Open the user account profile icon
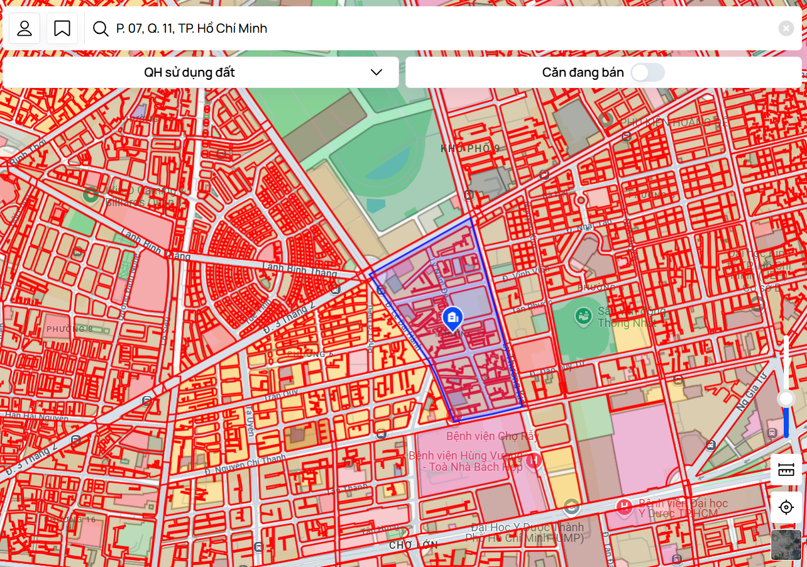Image resolution: width=807 pixels, height=567 pixels. click(25, 28)
